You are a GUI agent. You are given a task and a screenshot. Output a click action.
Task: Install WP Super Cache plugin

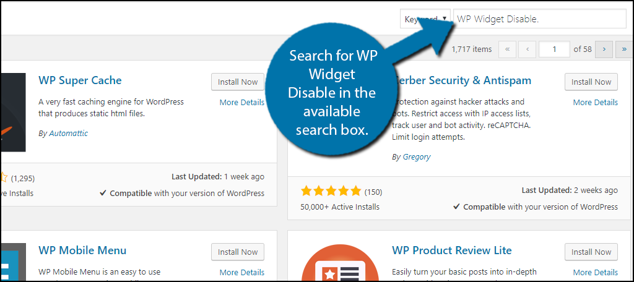(238, 82)
